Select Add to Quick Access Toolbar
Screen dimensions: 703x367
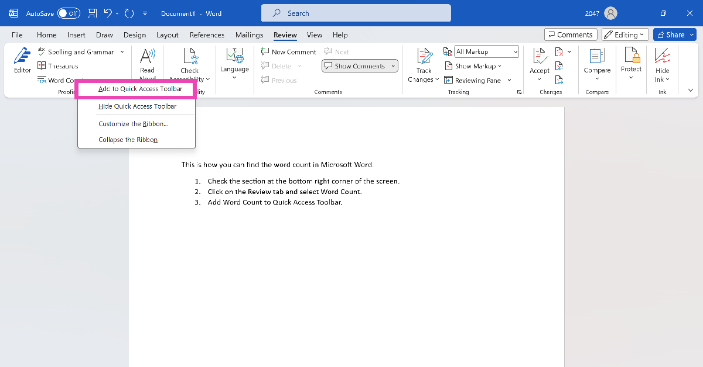140,89
